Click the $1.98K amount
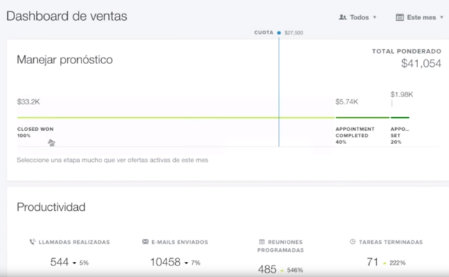The width and height of the screenshot is (449, 277). point(401,95)
